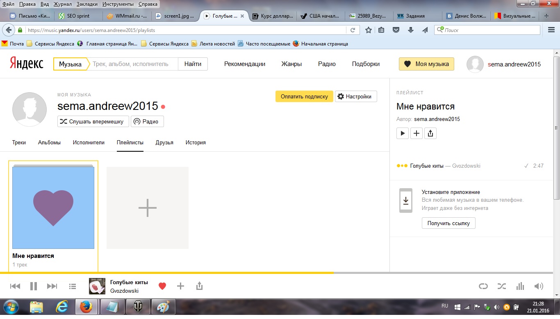Click the Оплатить подписку button

click(x=304, y=97)
